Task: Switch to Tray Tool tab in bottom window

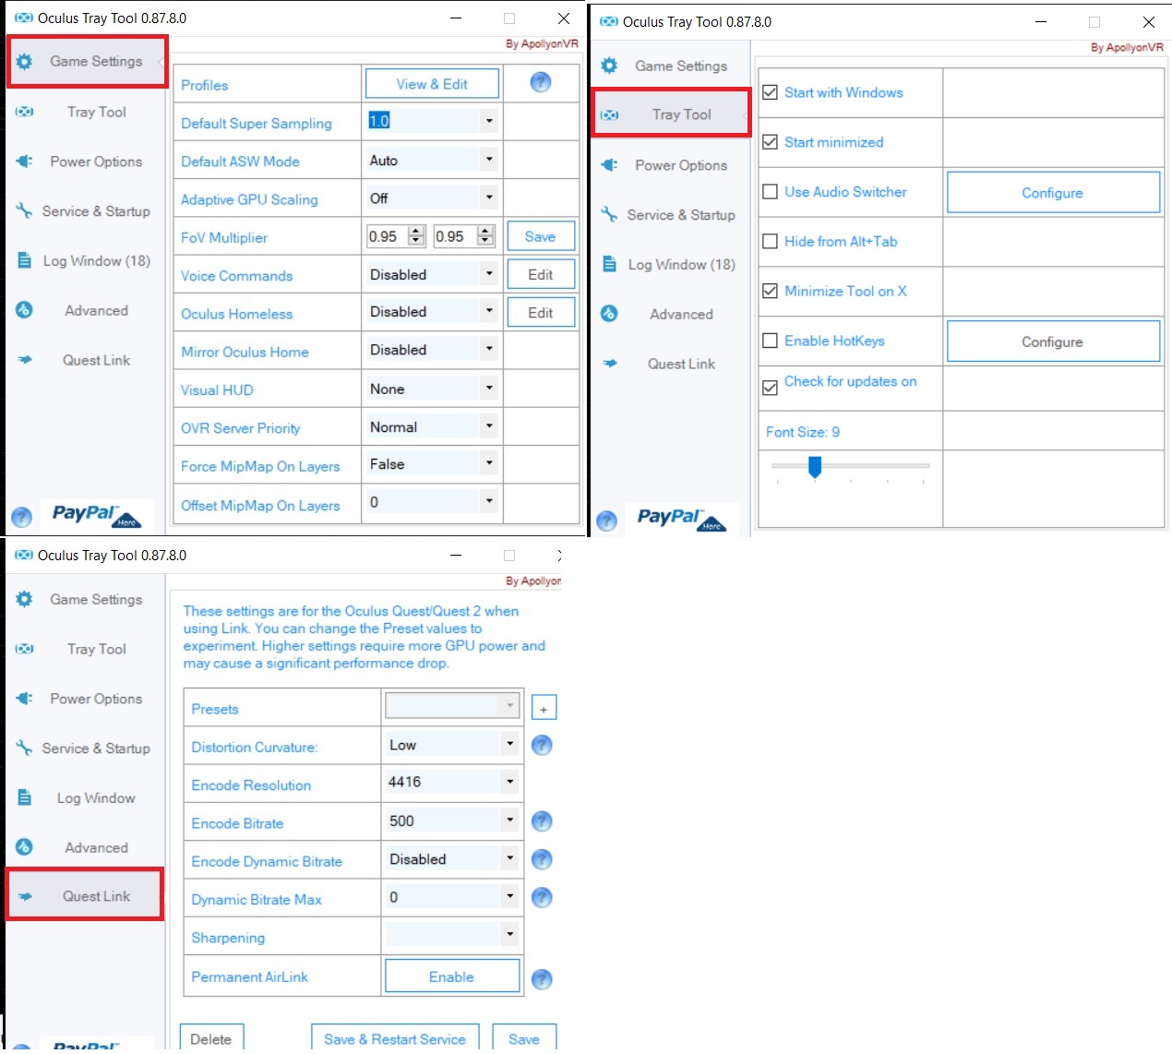Action: click(x=86, y=649)
